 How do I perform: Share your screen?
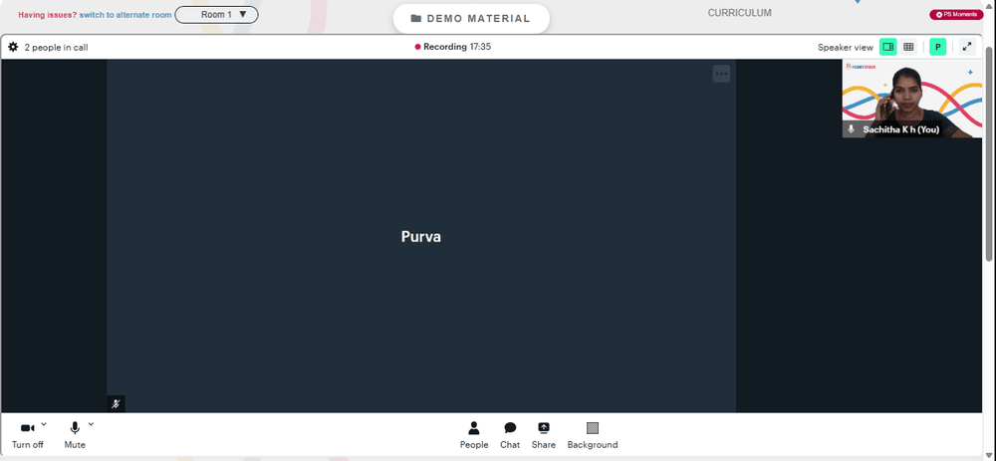coord(544,435)
